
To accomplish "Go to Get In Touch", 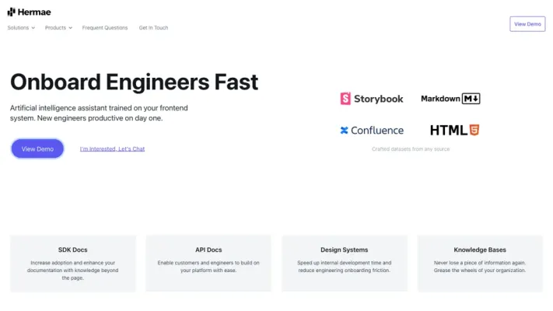I will point(153,28).
